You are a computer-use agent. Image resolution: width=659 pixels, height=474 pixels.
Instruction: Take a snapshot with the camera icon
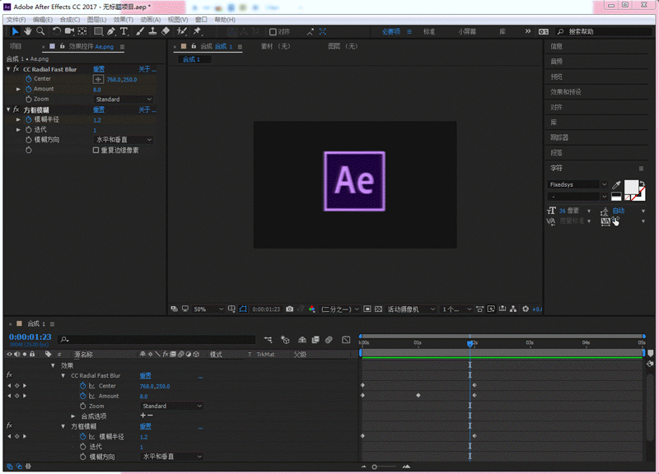coord(289,309)
